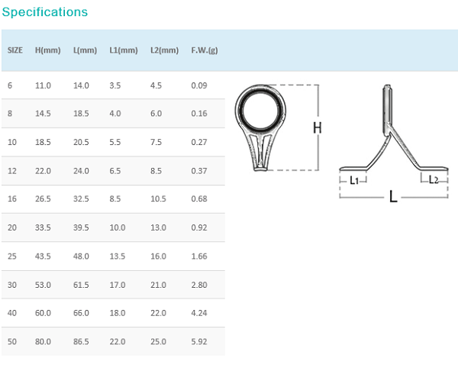The height and width of the screenshot is (371, 458).
Task: Click the H dimension label on diagram
Action: 318,128
